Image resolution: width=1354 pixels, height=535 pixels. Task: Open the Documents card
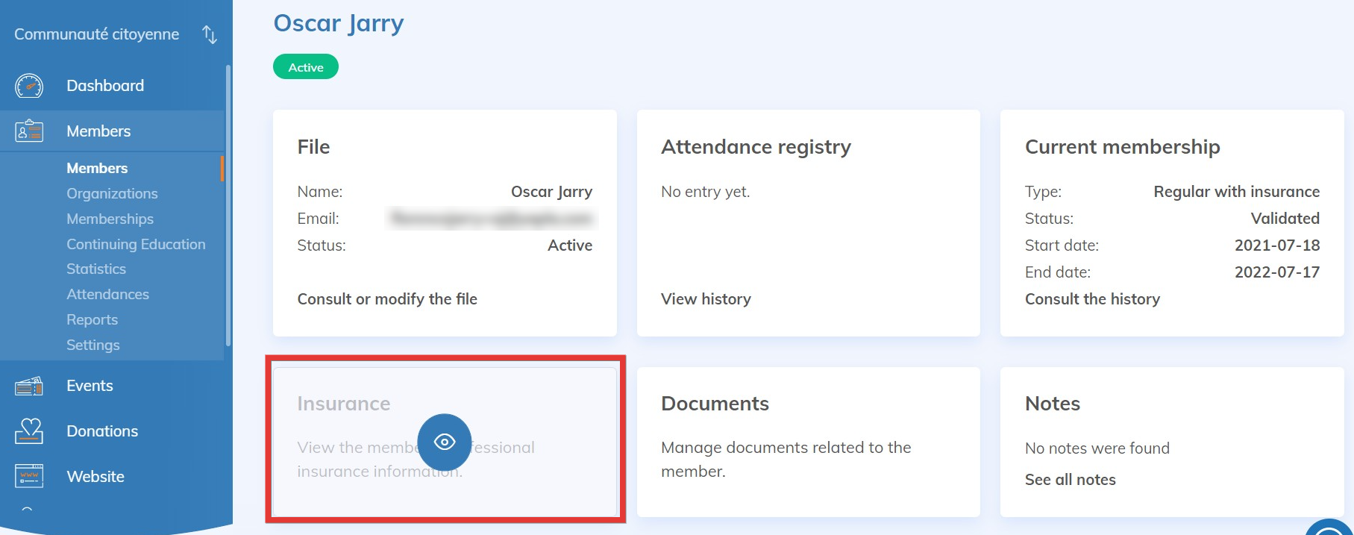click(x=808, y=442)
